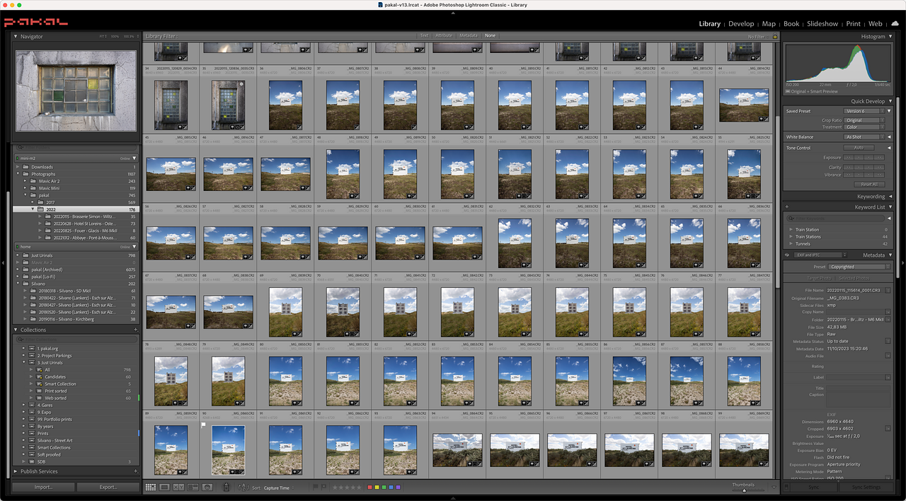Switch to Loupe view icon
Image resolution: width=906 pixels, height=501 pixels.
pyautogui.click(x=164, y=488)
